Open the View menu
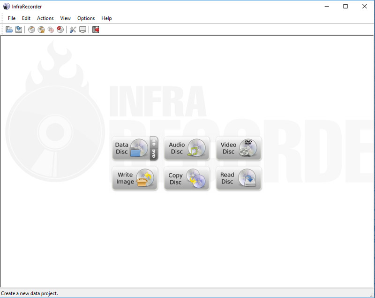This screenshot has width=375, height=298. (65, 18)
